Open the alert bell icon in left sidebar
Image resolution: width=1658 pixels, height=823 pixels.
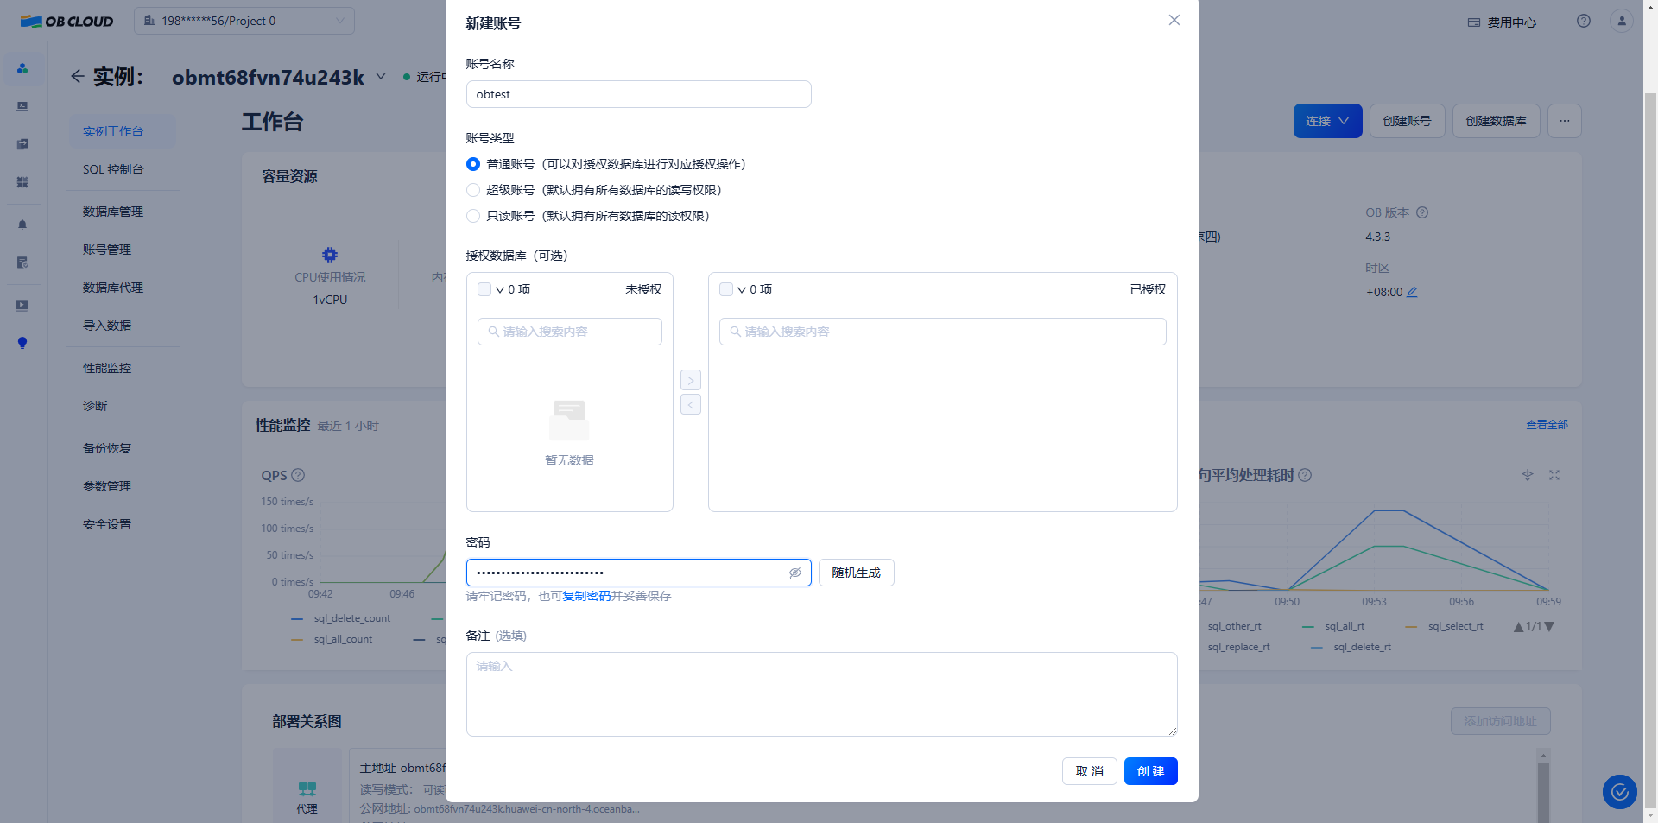(22, 225)
